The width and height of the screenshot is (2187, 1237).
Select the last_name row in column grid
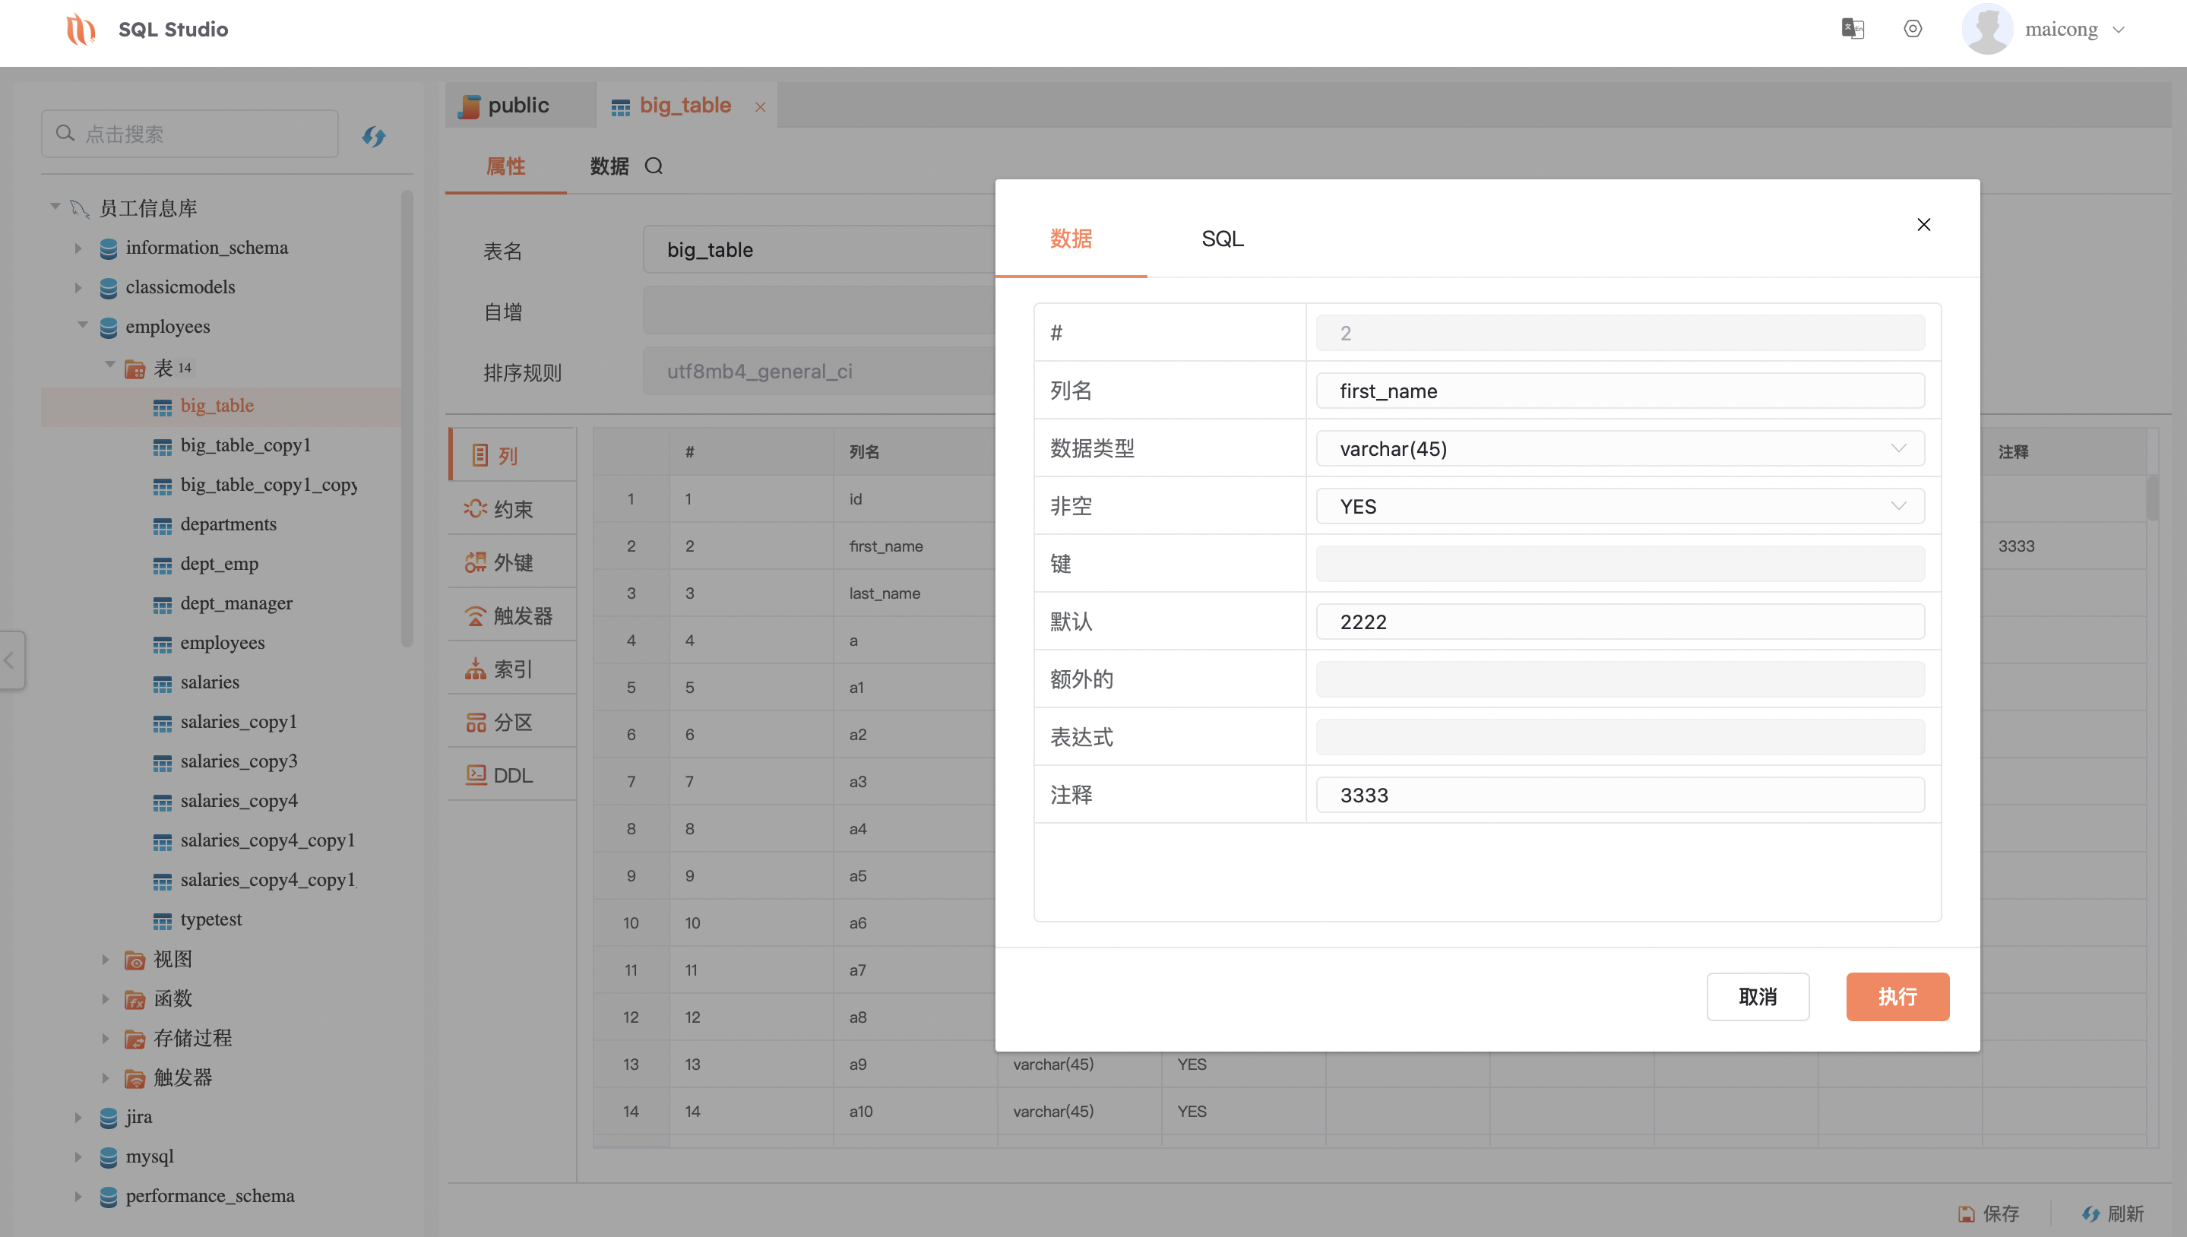[885, 594]
